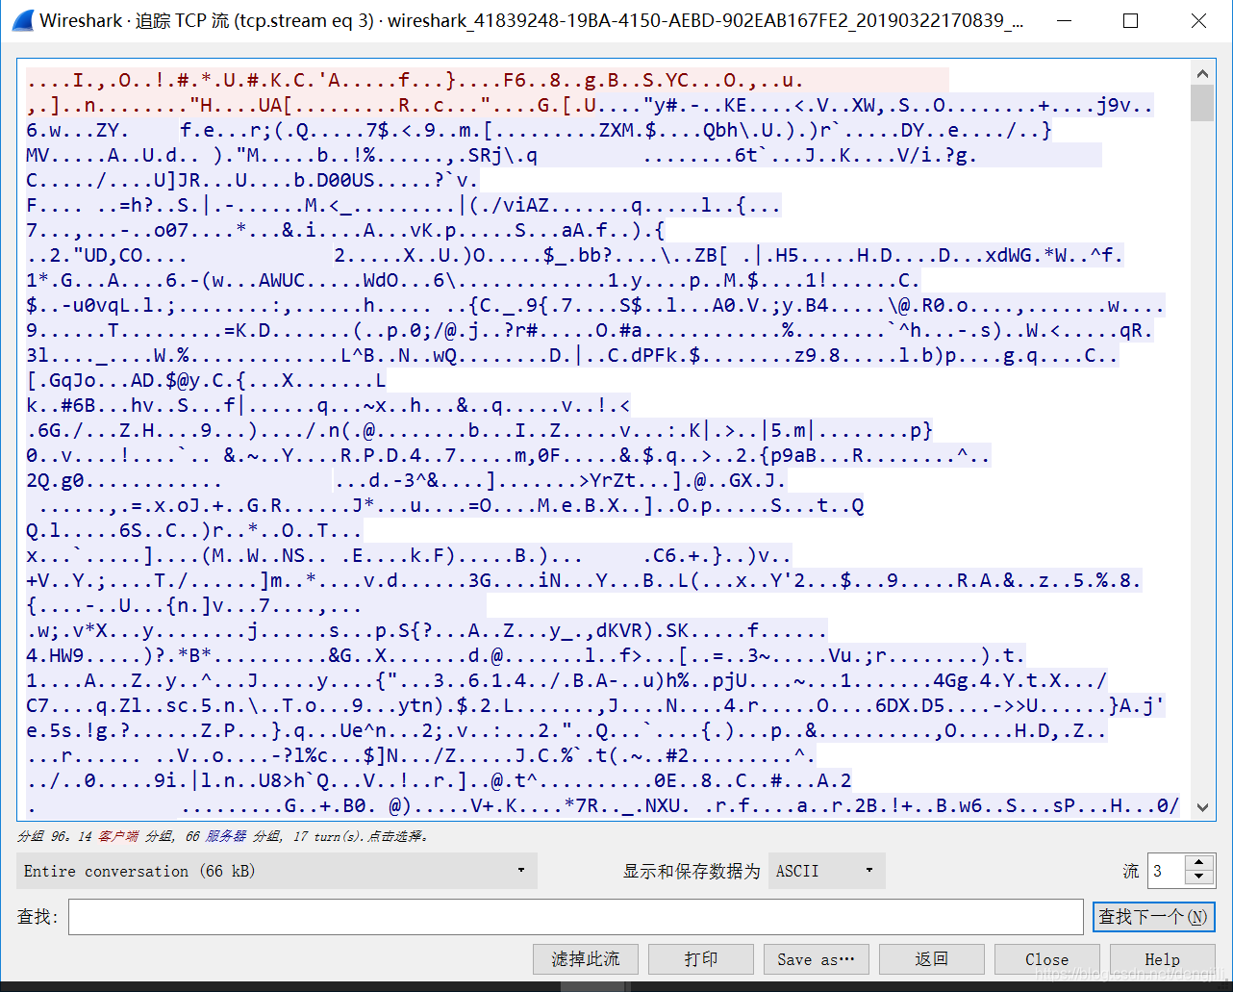Minimize the Wireshark TCP stream window
This screenshot has width=1233, height=992.
[1063, 20]
